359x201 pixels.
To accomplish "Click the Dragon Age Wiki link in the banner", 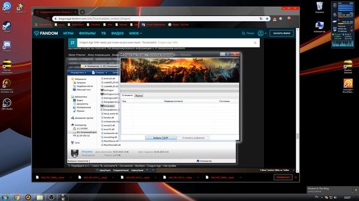I will [168, 42].
